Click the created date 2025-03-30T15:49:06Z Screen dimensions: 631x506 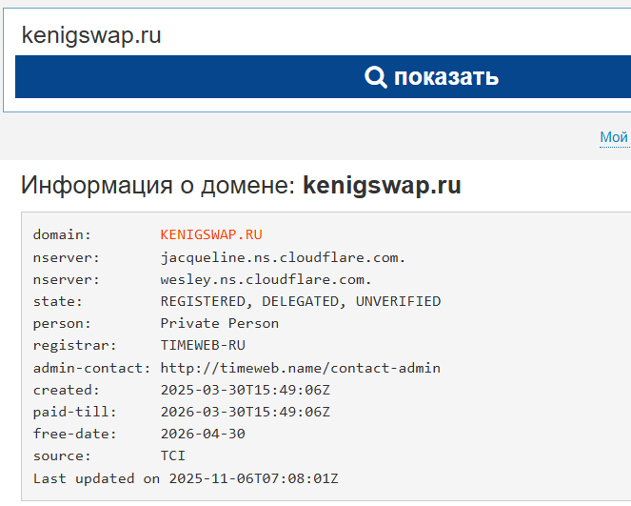point(246,390)
